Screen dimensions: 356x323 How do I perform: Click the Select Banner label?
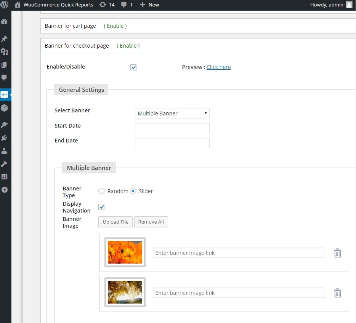(x=72, y=110)
